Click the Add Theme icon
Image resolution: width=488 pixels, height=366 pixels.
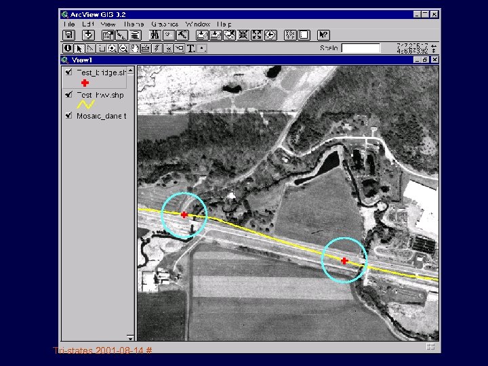(88, 35)
